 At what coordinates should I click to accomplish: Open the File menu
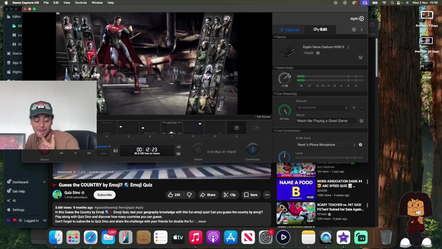[46, 3]
